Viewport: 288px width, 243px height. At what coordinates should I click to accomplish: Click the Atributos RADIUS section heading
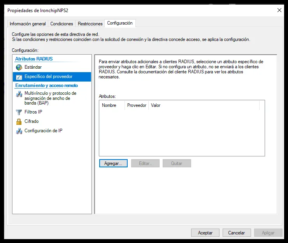point(34,59)
